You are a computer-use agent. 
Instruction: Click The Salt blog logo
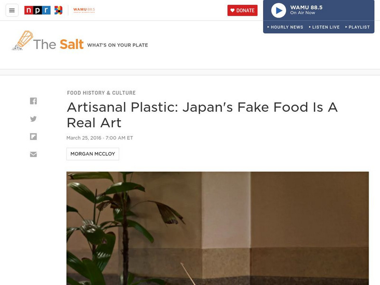tap(58, 44)
